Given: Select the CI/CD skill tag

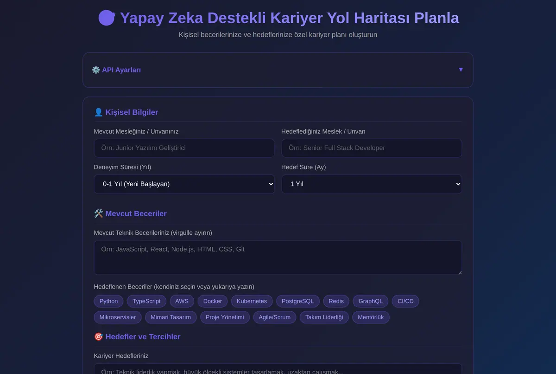Looking at the screenshot, I should [405, 301].
